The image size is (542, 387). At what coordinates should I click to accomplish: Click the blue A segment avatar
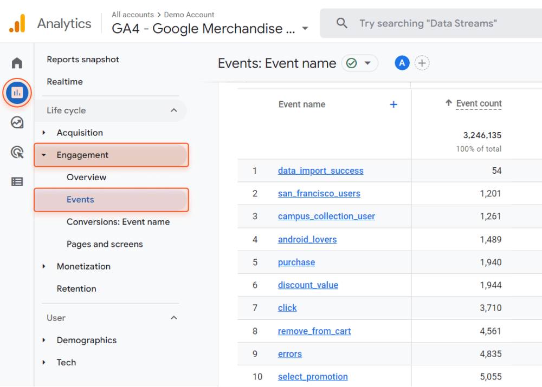coord(402,63)
